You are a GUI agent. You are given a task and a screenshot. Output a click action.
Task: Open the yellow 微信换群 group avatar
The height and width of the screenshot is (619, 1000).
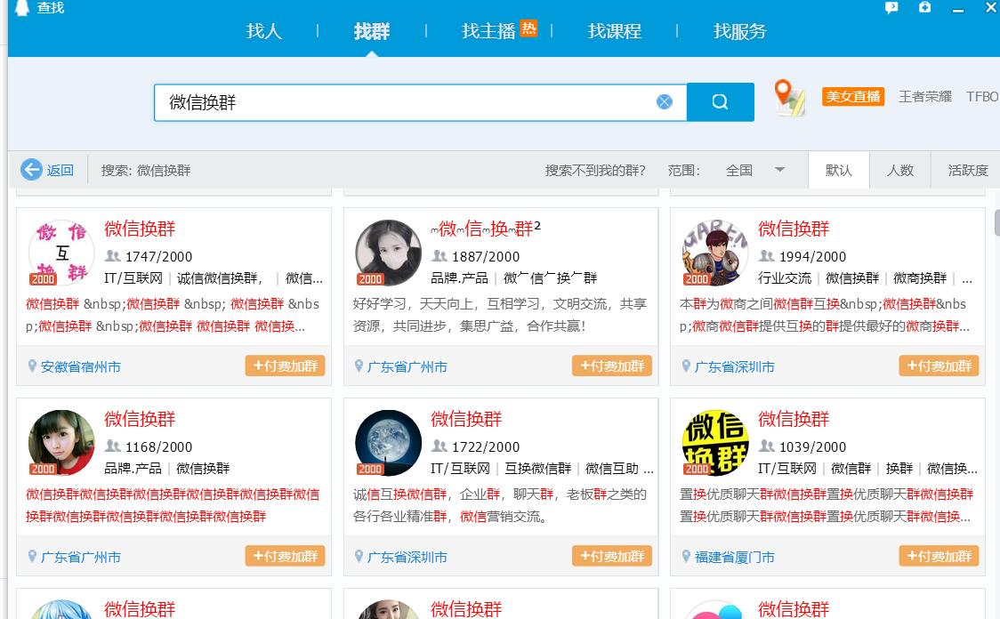pyautogui.click(x=715, y=442)
